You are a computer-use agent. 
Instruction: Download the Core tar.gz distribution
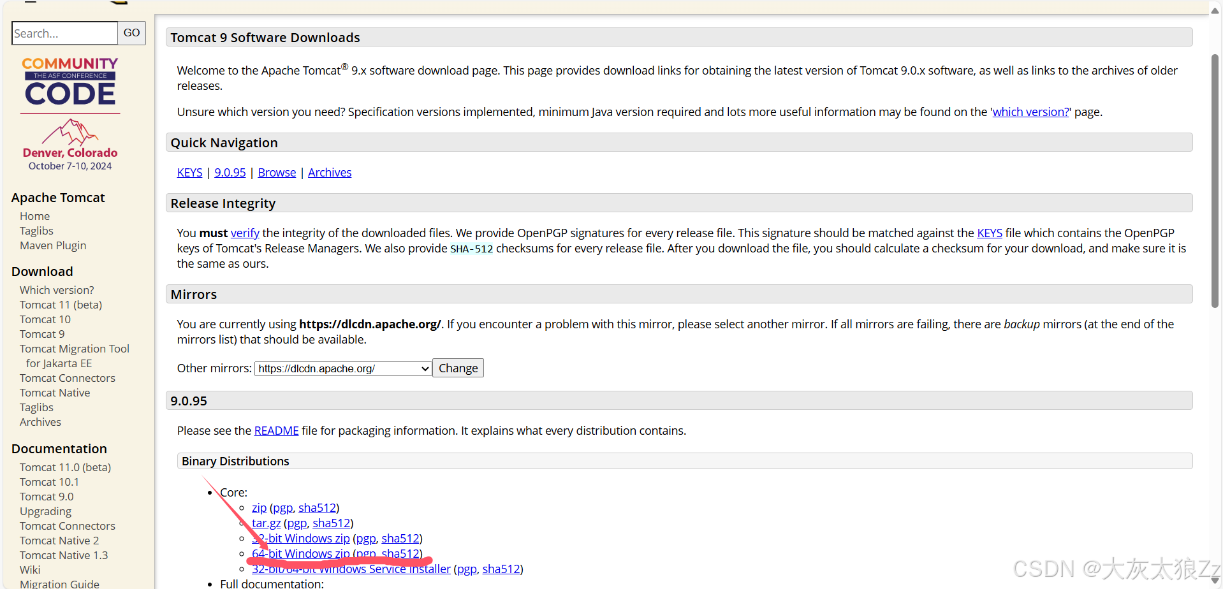(x=266, y=523)
